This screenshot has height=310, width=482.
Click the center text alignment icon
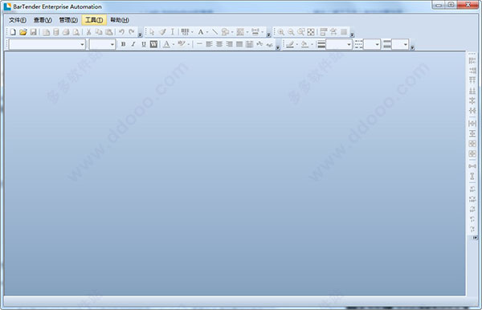(x=219, y=44)
